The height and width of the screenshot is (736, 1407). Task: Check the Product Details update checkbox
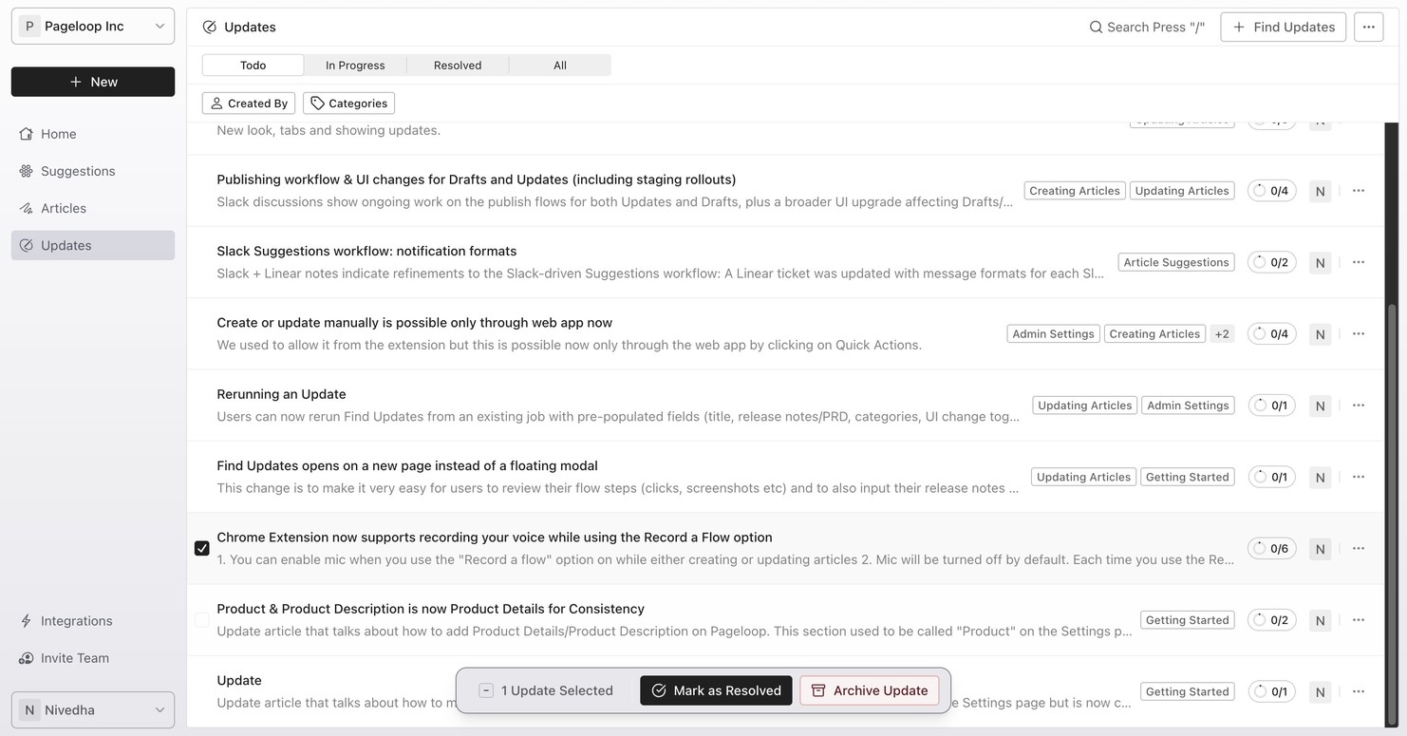tap(202, 620)
